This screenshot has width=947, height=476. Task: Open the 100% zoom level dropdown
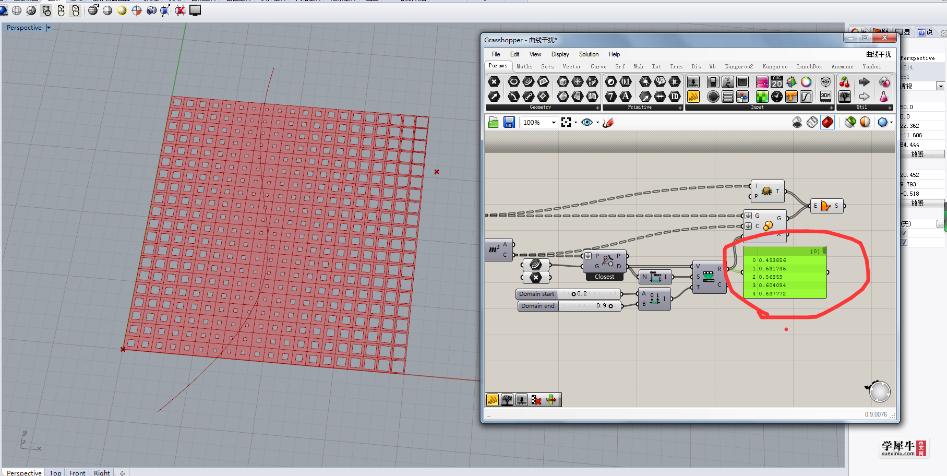pos(554,123)
